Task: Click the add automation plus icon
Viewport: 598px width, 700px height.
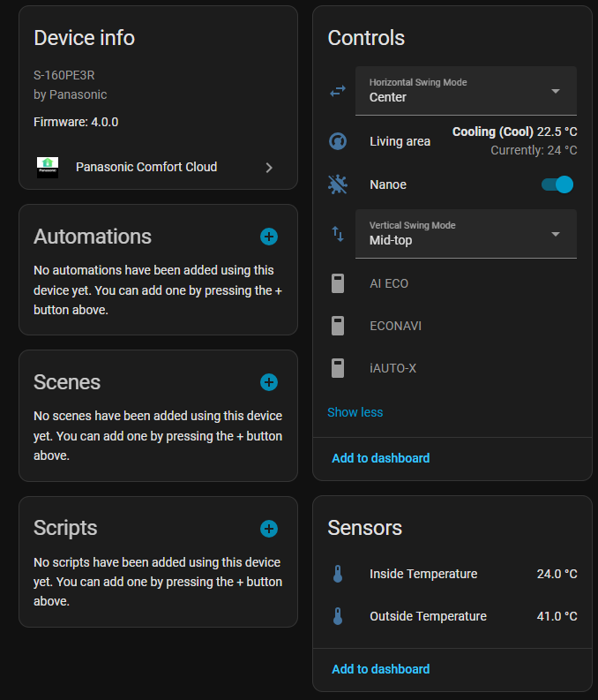Action: pyautogui.click(x=269, y=237)
